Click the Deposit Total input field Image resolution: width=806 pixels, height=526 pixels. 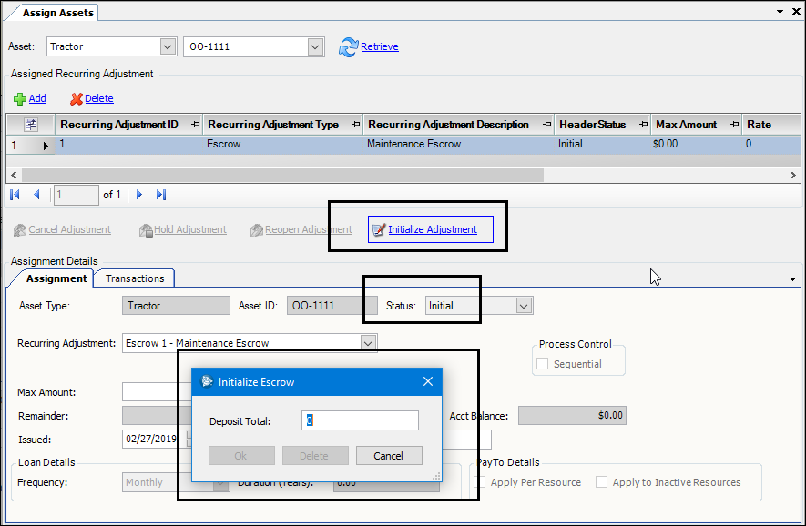pos(360,420)
